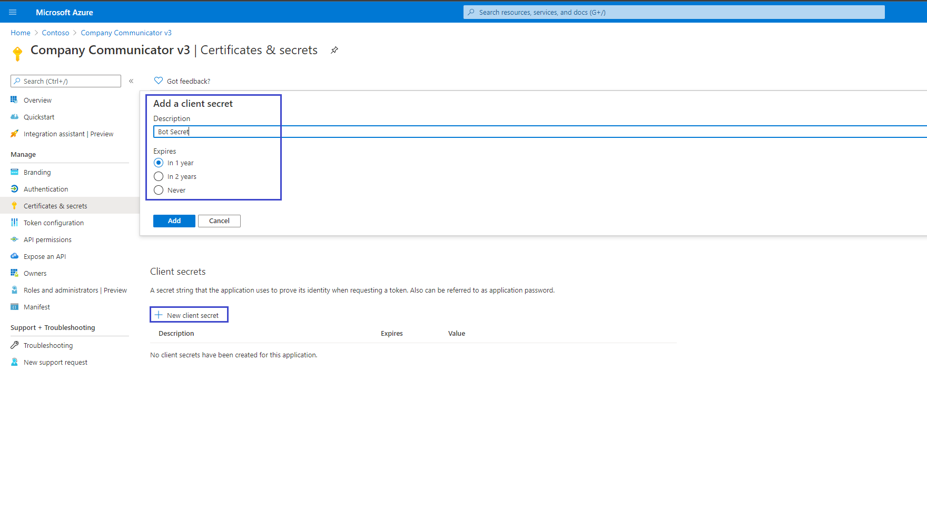The width and height of the screenshot is (927, 521).
Task: Cancel adding the client secret
Action: (219, 221)
